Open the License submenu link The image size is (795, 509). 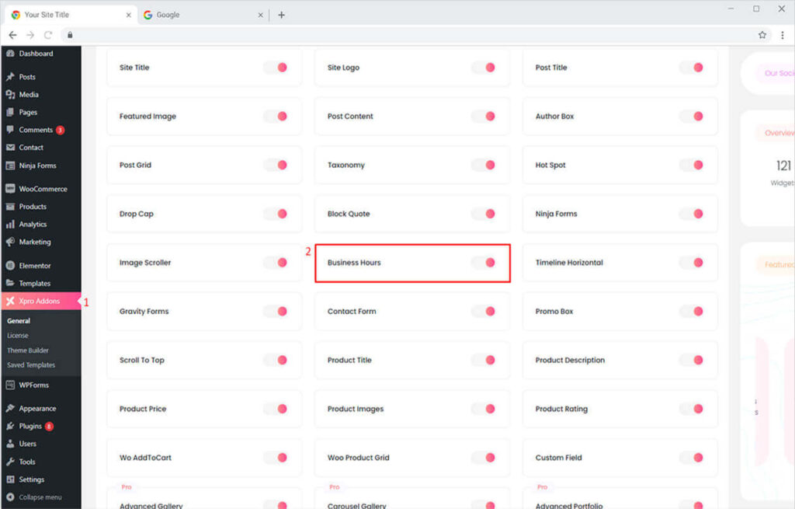click(x=18, y=336)
